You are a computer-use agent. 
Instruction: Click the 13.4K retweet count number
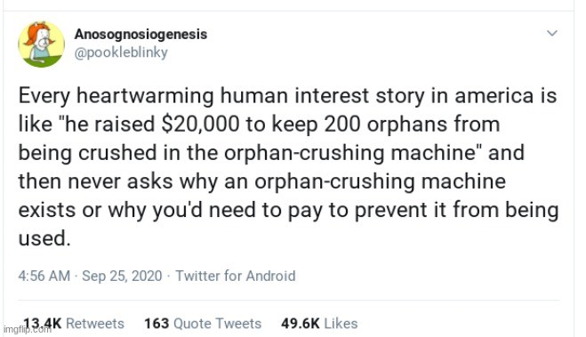coord(42,323)
